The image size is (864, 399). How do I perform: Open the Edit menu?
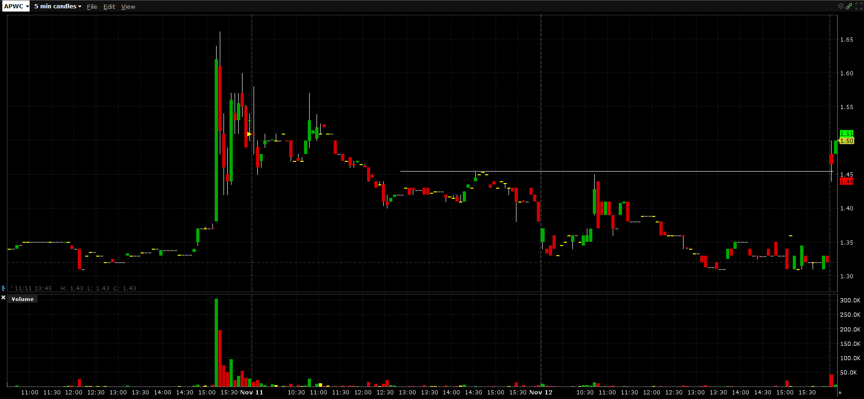(109, 6)
